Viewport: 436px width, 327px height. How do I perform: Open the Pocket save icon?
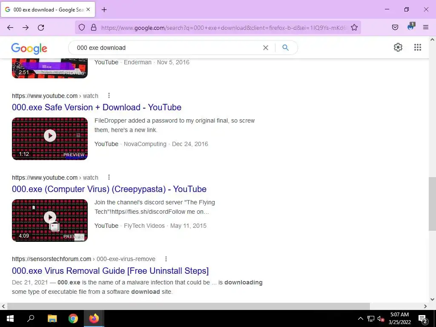395,27
